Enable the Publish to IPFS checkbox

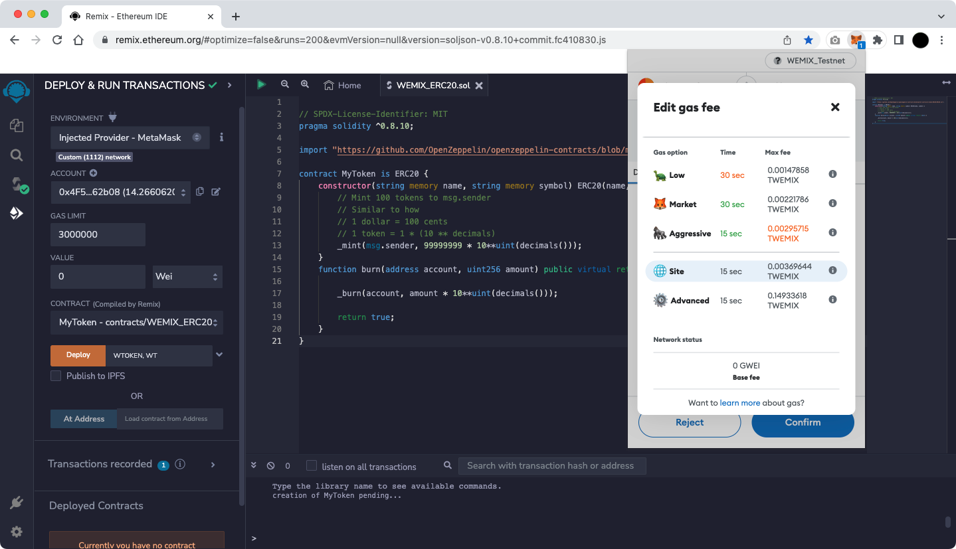(x=56, y=376)
